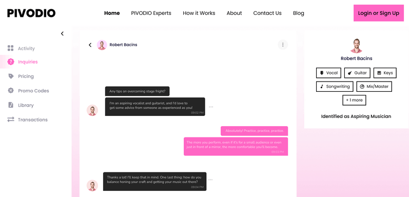Click the Login or Sign Up button
Screen dimensions: 409x197
(x=379, y=13)
